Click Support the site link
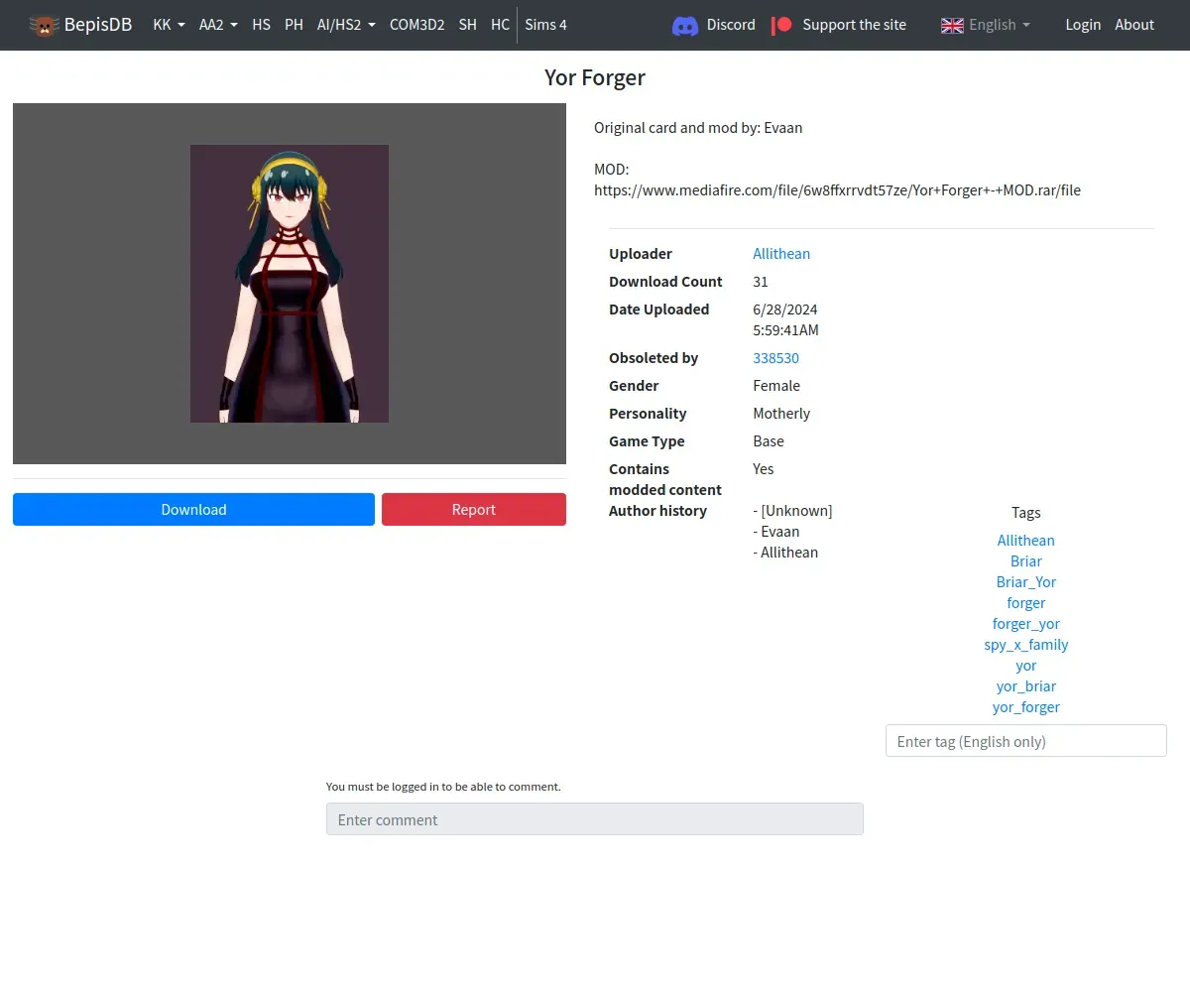 pos(854,25)
